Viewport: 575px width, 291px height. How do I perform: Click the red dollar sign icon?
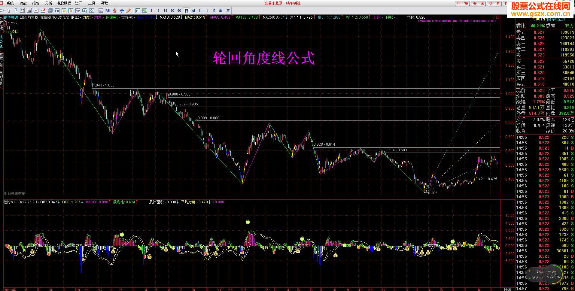point(114,11)
